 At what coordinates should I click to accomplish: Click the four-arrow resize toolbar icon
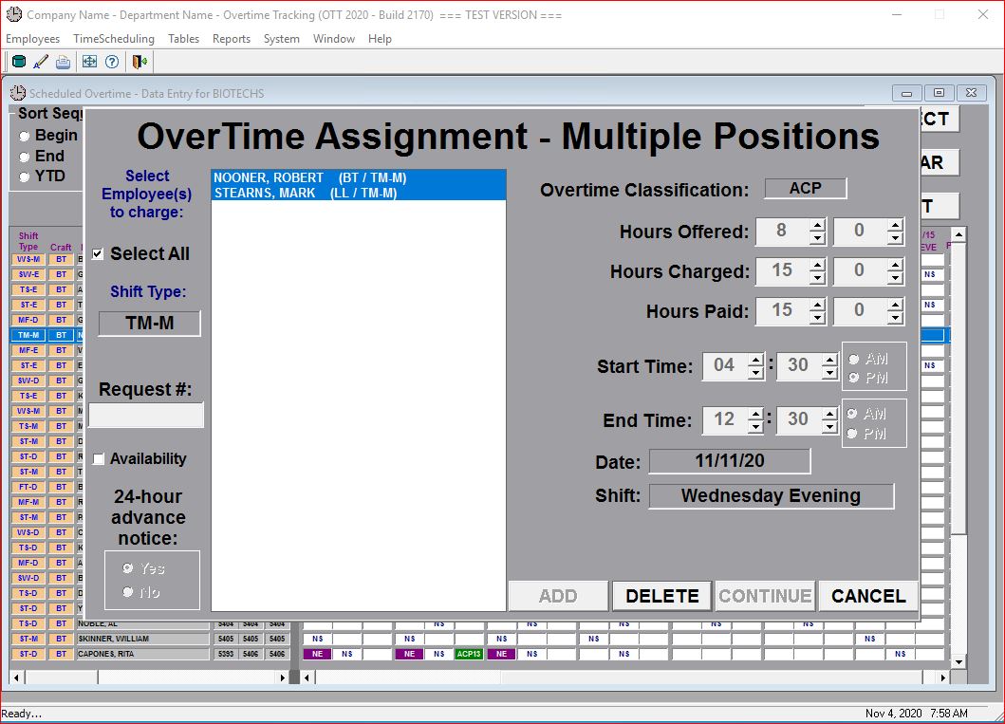(x=89, y=62)
